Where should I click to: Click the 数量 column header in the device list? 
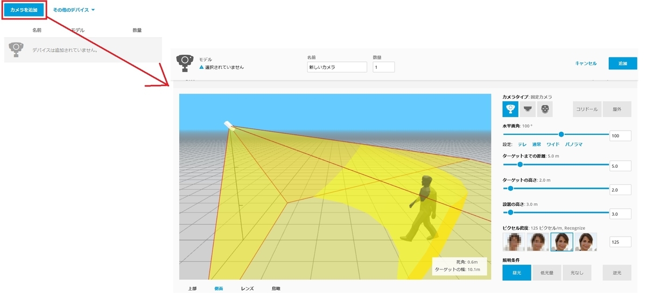[x=137, y=30]
